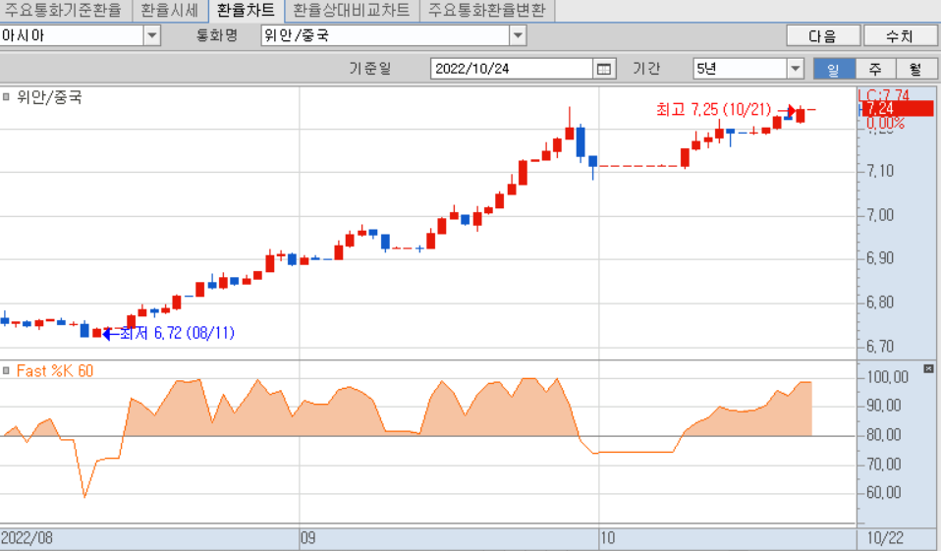Click the 위안/중국 chart legend marker
The image size is (941, 551).
6,96
